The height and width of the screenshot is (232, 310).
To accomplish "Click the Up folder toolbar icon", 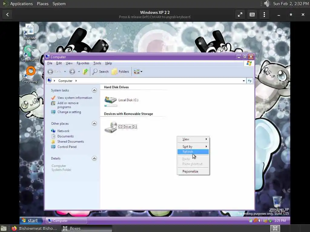I will [x=85, y=72].
